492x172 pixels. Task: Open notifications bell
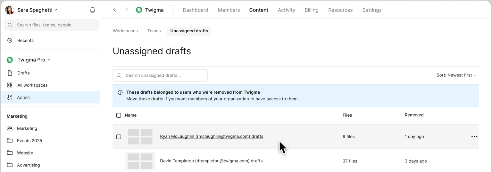coord(92,10)
